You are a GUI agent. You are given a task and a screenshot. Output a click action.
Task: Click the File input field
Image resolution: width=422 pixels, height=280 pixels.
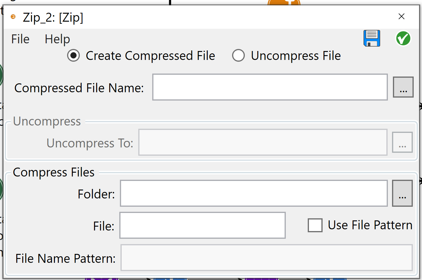click(202, 225)
